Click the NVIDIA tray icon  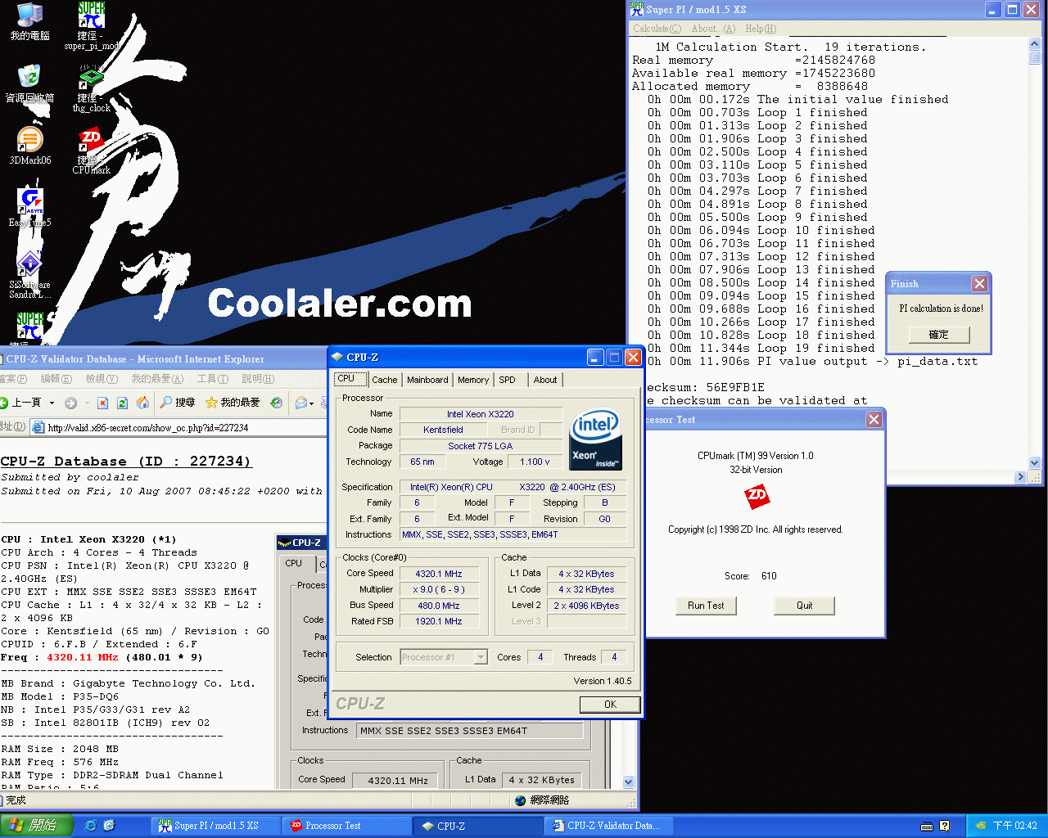(x=980, y=826)
